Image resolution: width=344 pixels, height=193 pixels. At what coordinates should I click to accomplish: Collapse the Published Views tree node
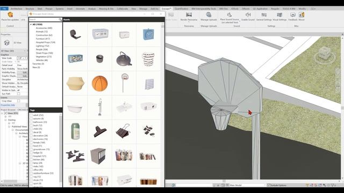9,127
